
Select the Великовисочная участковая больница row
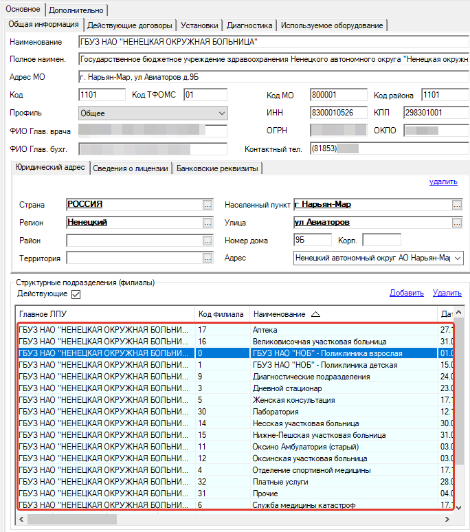click(x=235, y=342)
